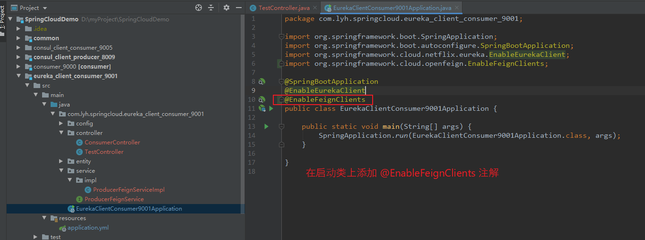Collapse the eureka_client_consumer_9001 module
The width and height of the screenshot is (645, 240).
coord(18,76)
